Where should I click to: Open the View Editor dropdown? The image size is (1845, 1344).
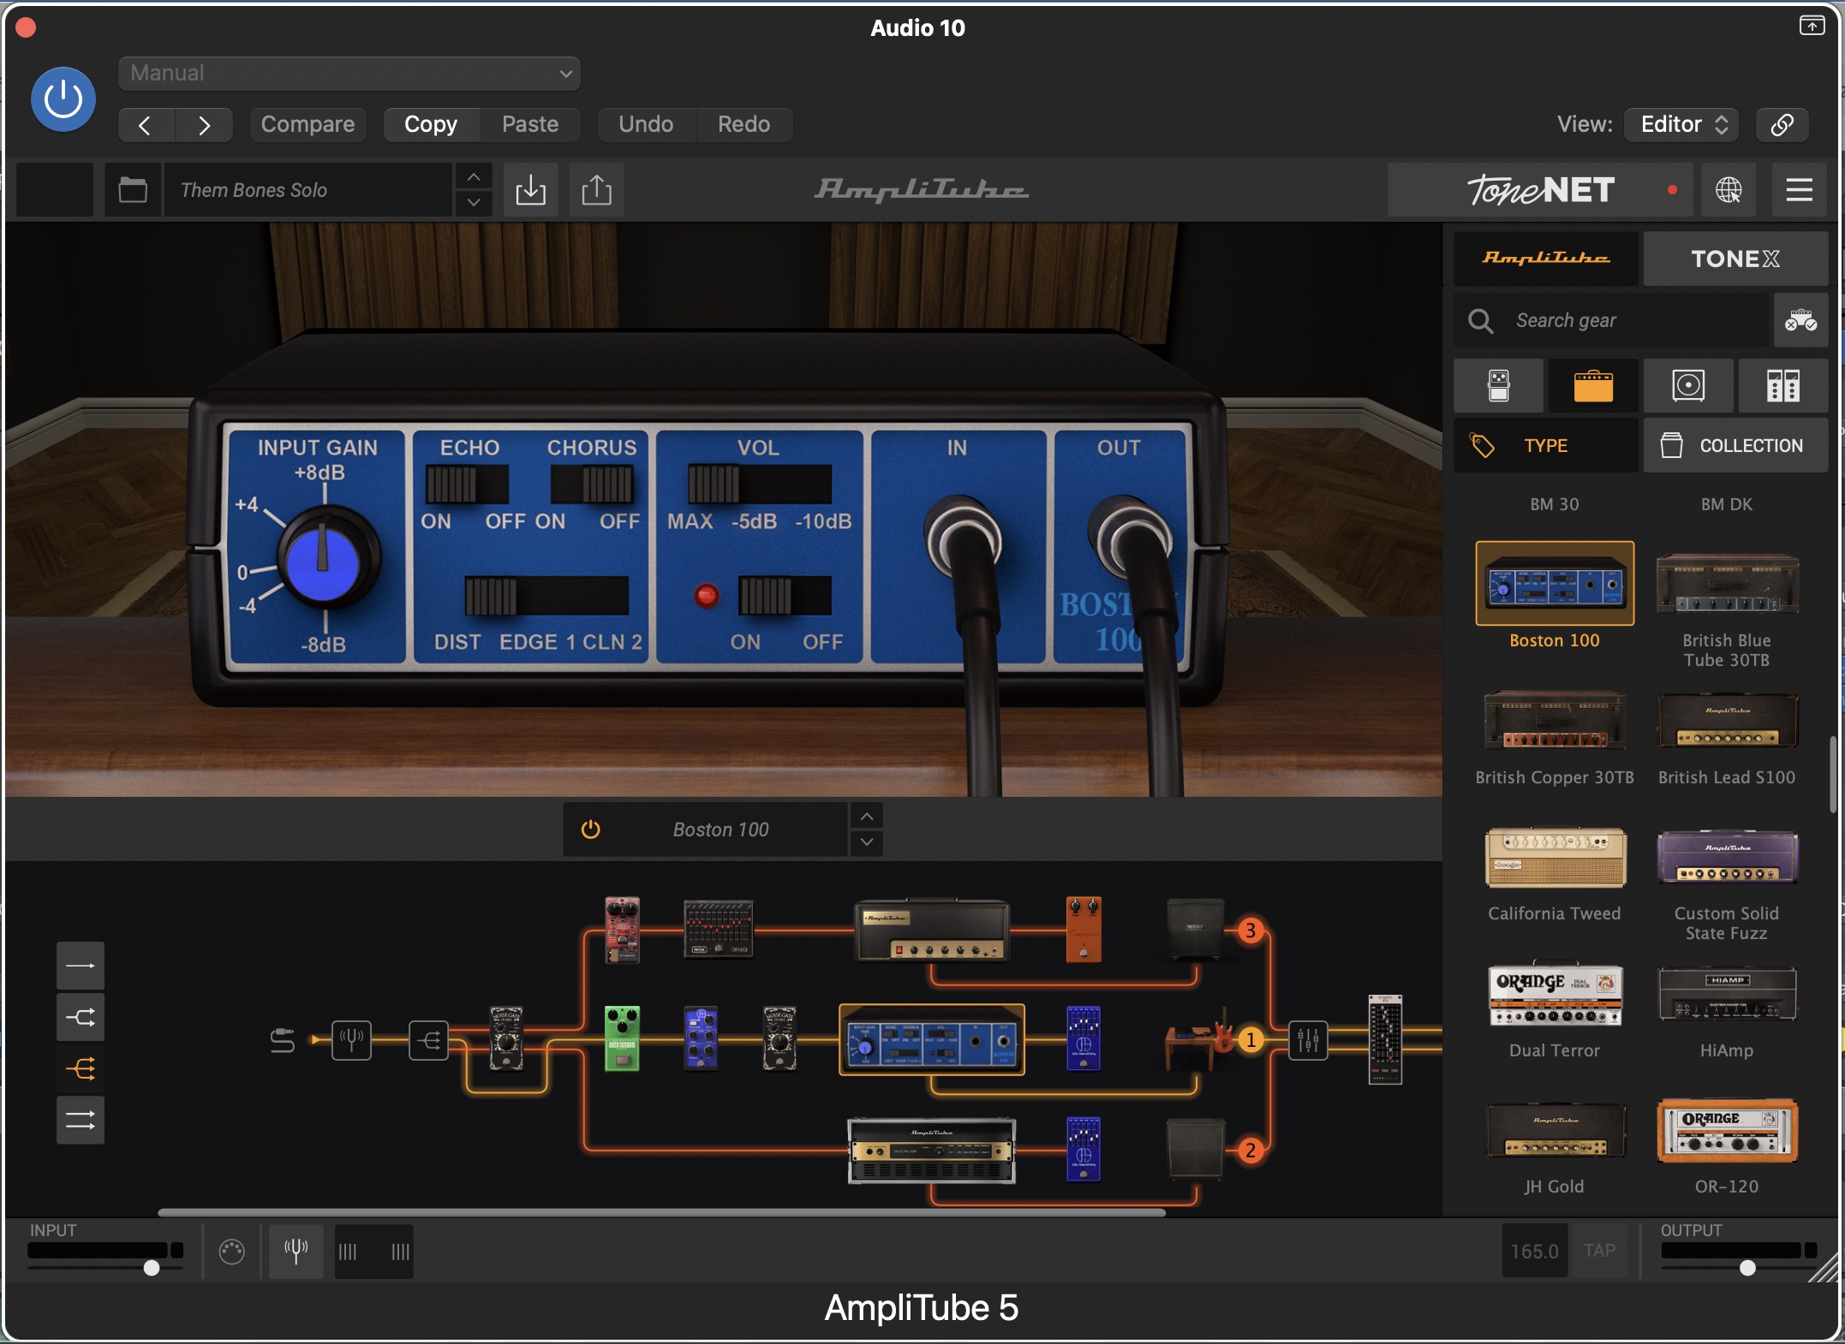(x=1682, y=124)
